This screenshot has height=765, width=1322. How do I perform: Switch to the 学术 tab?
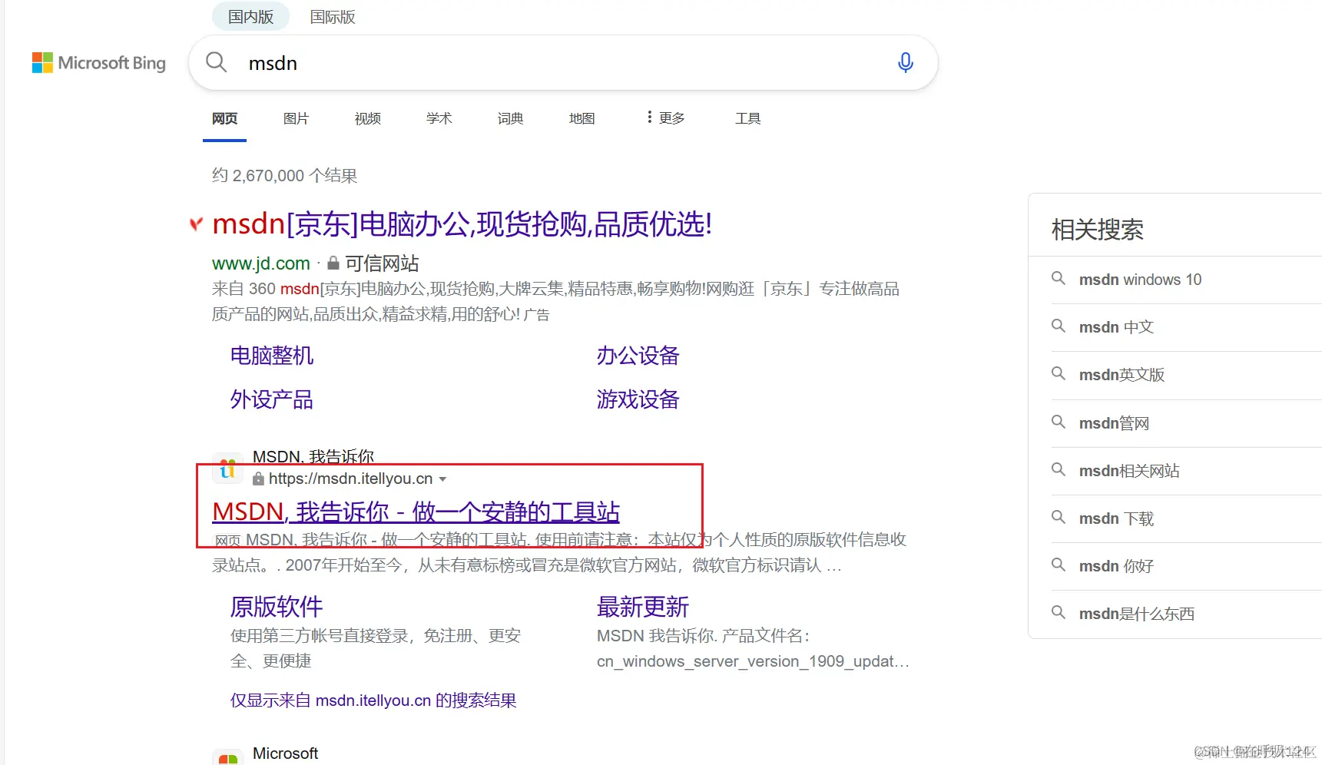439,118
